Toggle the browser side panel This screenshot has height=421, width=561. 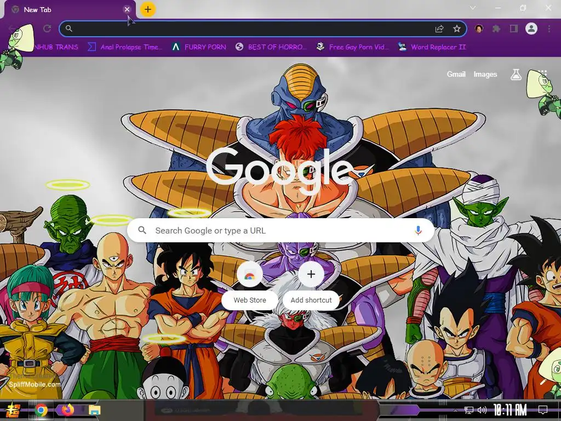(x=514, y=29)
